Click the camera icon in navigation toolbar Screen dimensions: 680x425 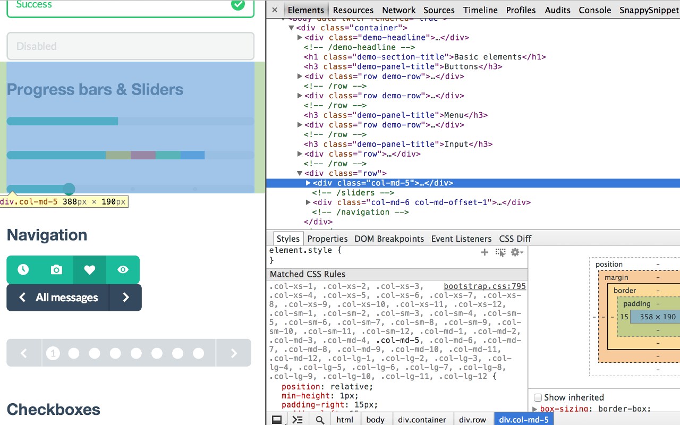pos(56,270)
